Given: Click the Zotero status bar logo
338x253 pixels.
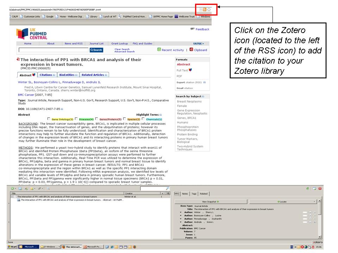Looking at the screenshot, I should tap(318, 242).
